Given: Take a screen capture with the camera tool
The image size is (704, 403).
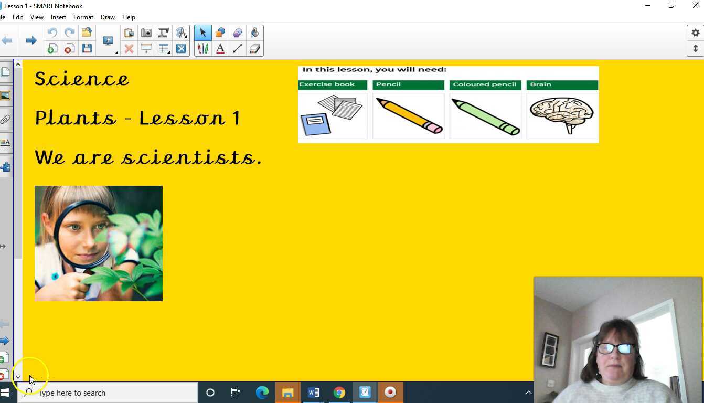Looking at the screenshot, I should tap(146, 33).
